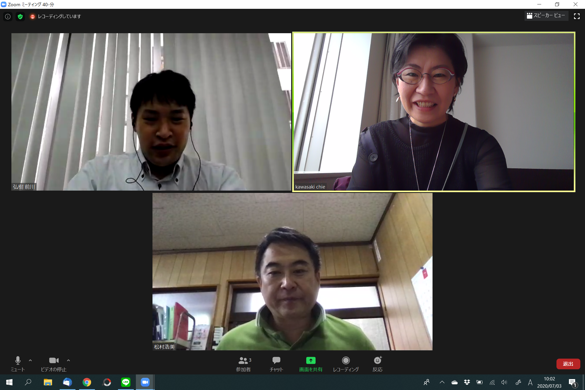The height and width of the screenshot is (390, 585).
Task: Expand video options arrow next to camera
Action: click(68, 360)
